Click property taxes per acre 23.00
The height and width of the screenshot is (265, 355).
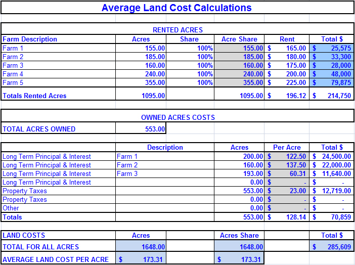[287, 191]
